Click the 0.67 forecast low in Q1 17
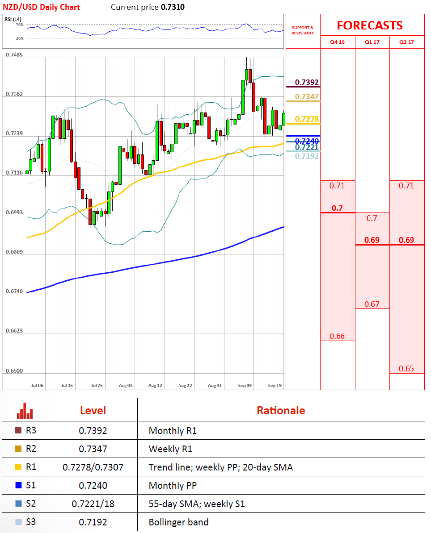Screen dimensions: 431x533 click(x=372, y=304)
